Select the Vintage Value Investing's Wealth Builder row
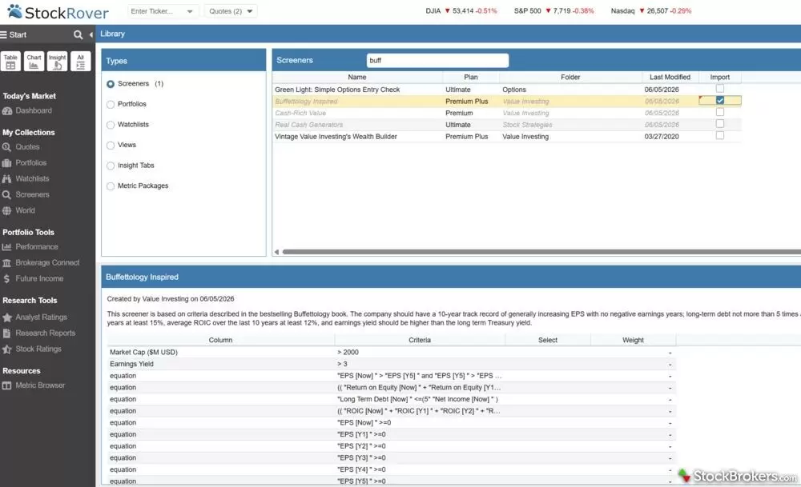 pyautogui.click(x=506, y=136)
